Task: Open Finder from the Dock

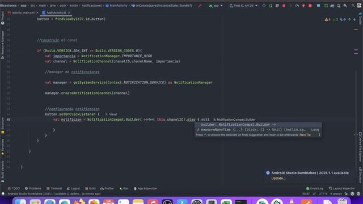Action: 20,202
